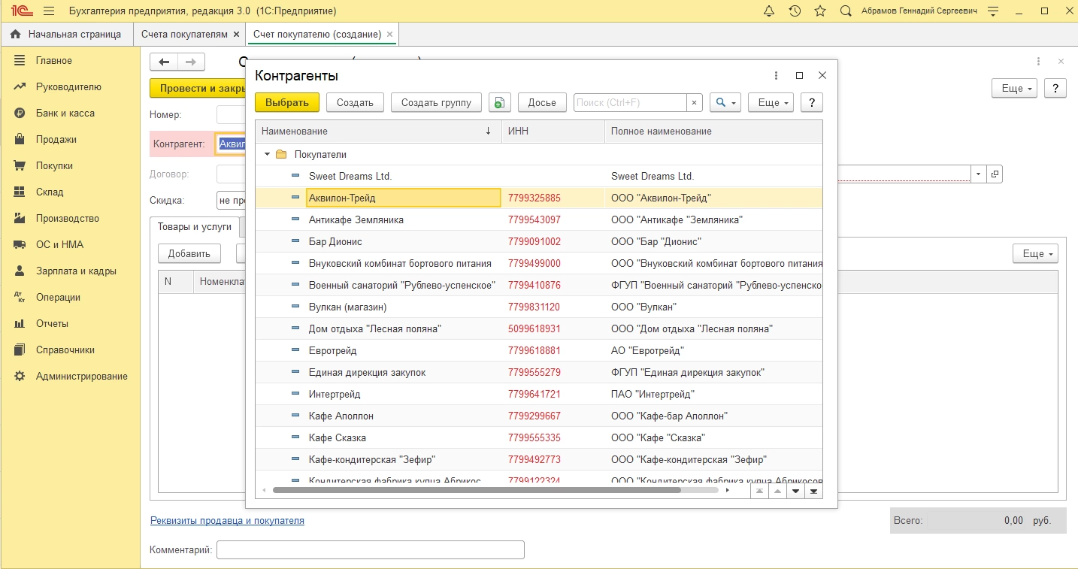Jump to the first row of the list

click(x=760, y=491)
